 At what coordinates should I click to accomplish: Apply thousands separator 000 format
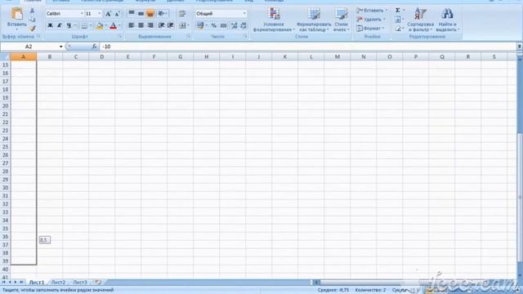click(223, 25)
